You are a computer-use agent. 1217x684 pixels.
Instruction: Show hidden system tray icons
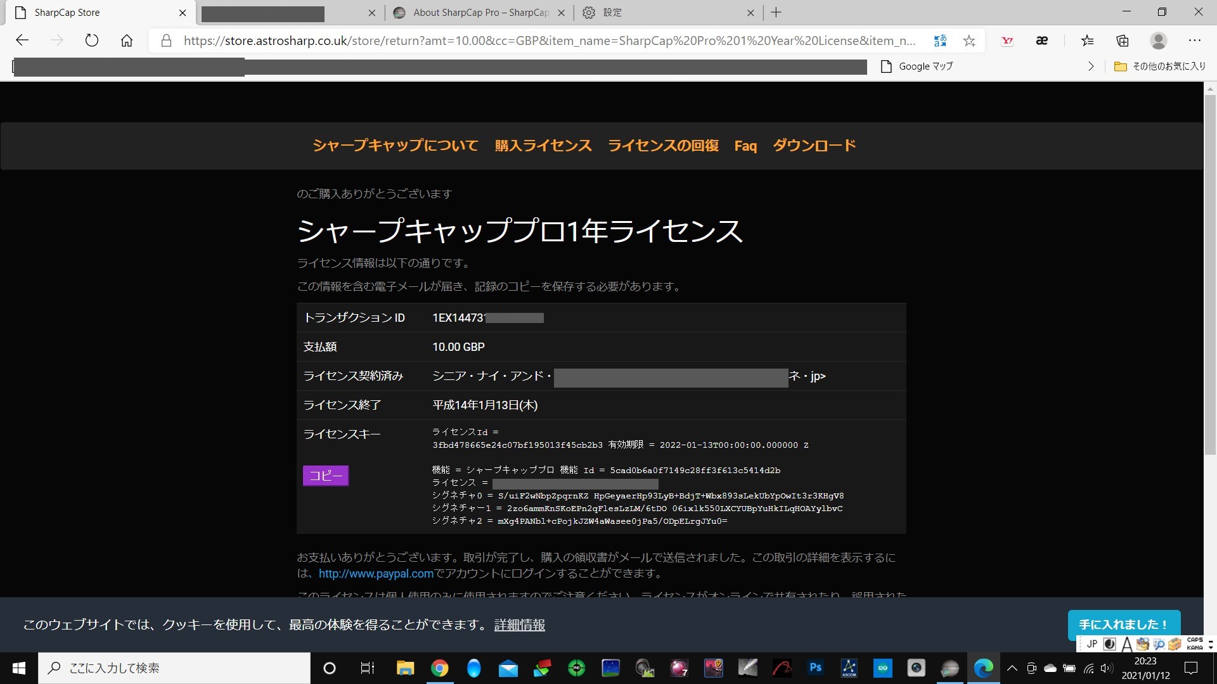click(1012, 668)
